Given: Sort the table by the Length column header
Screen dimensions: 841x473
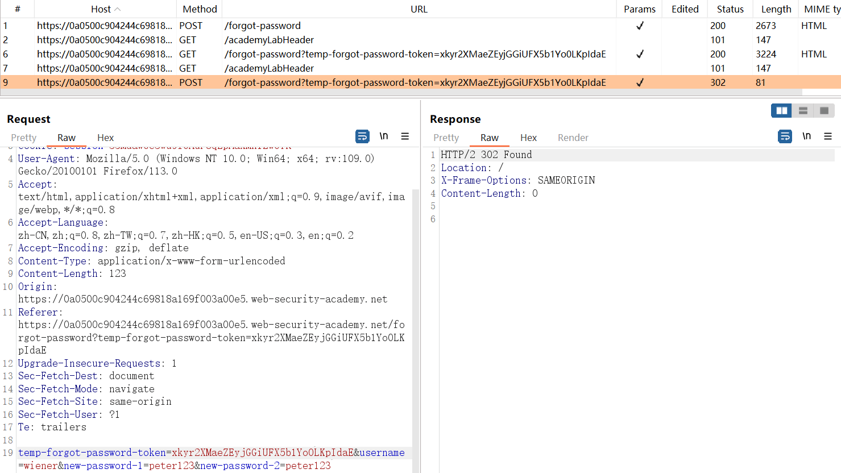Looking at the screenshot, I should coord(776,9).
